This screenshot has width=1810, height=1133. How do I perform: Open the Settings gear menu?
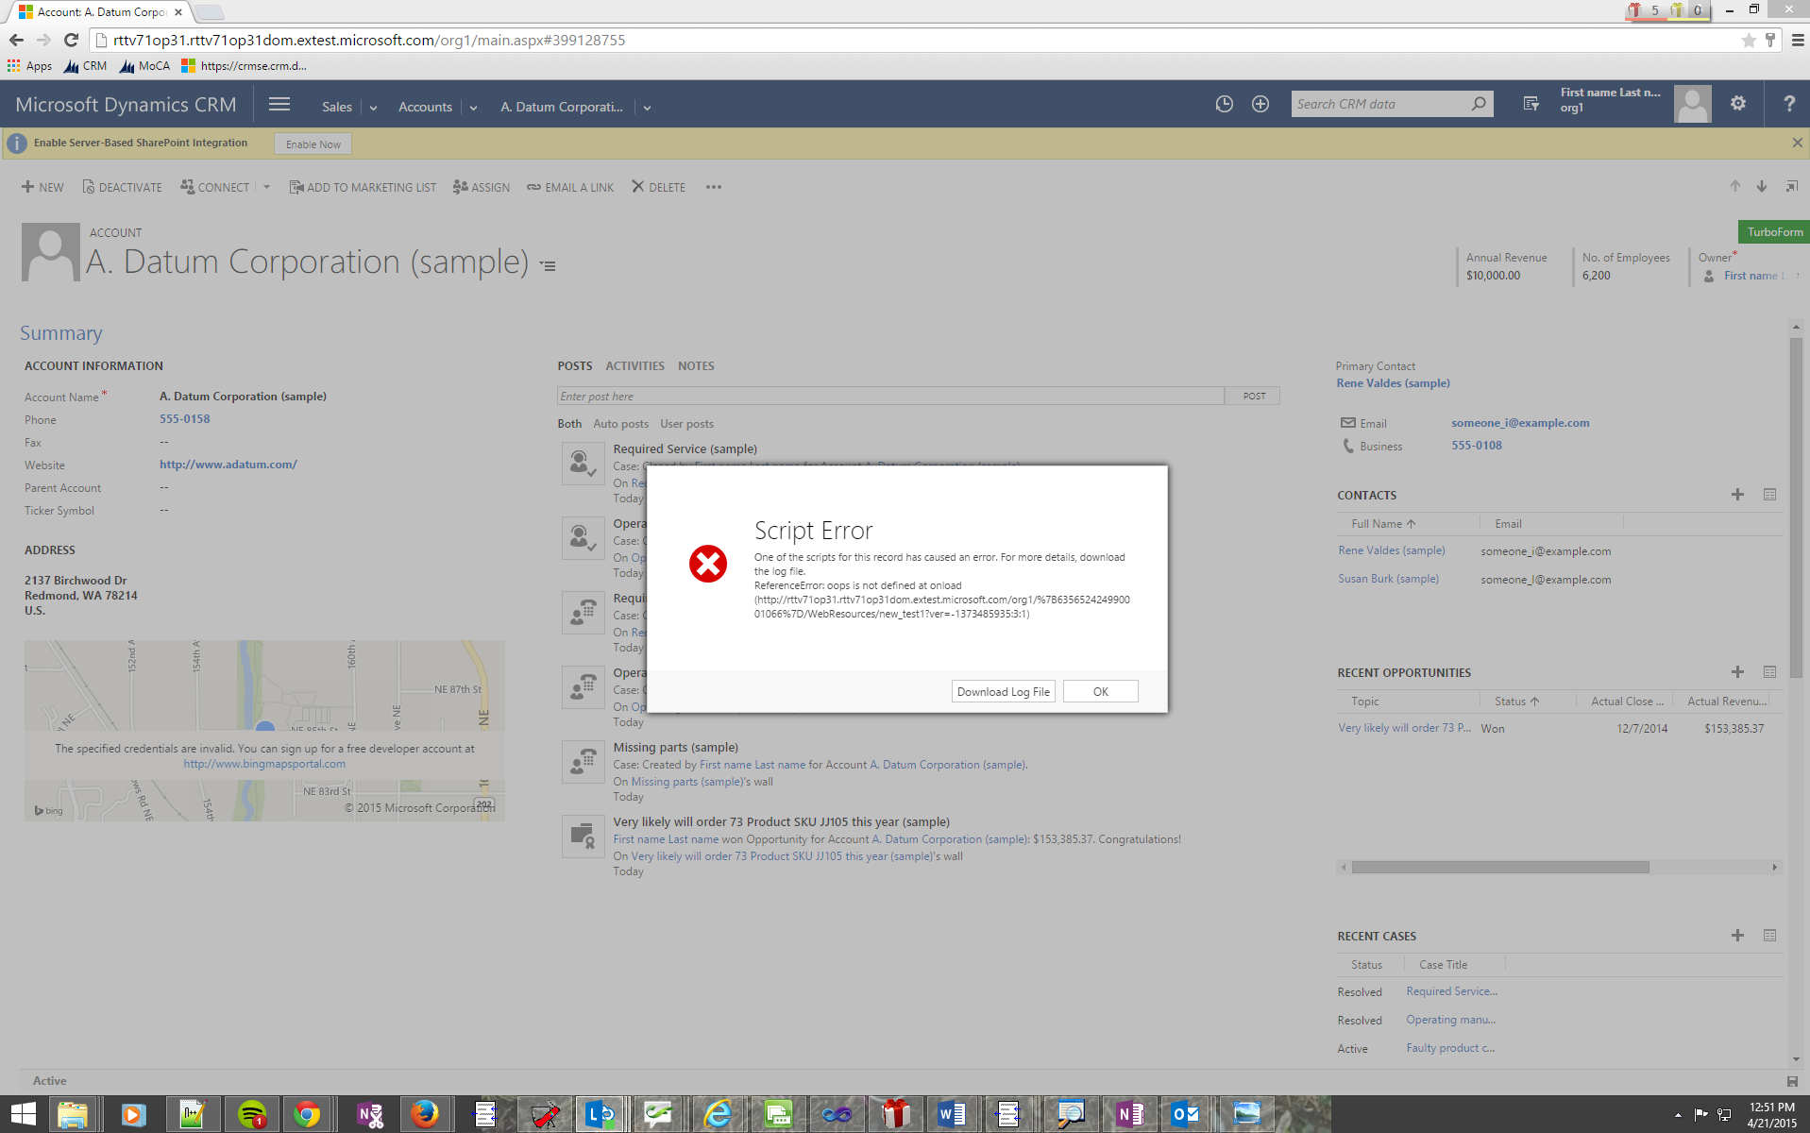pyautogui.click(x=1737, y=104)
